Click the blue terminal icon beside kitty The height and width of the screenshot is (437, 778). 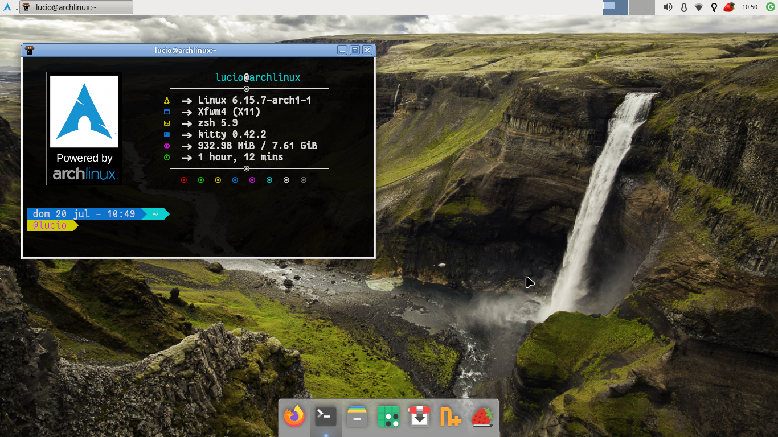click(x=167, y=134)
